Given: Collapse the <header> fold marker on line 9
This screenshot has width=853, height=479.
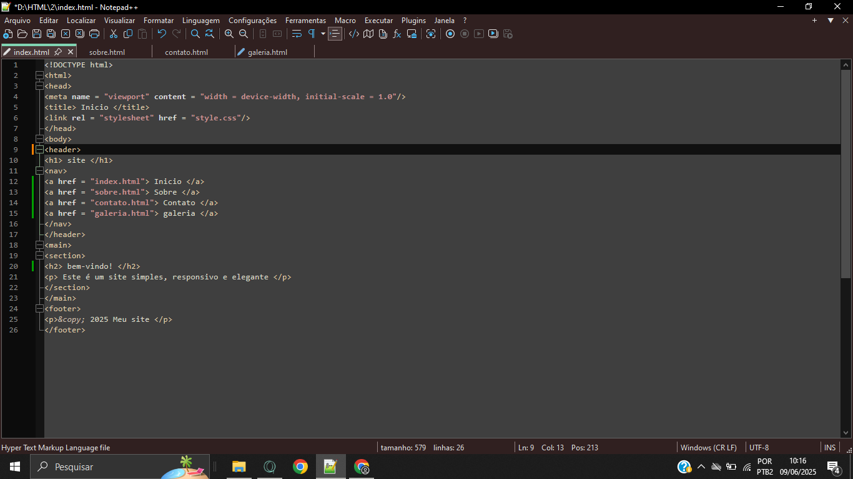Looking at the screenshot, I should [39, 150].
